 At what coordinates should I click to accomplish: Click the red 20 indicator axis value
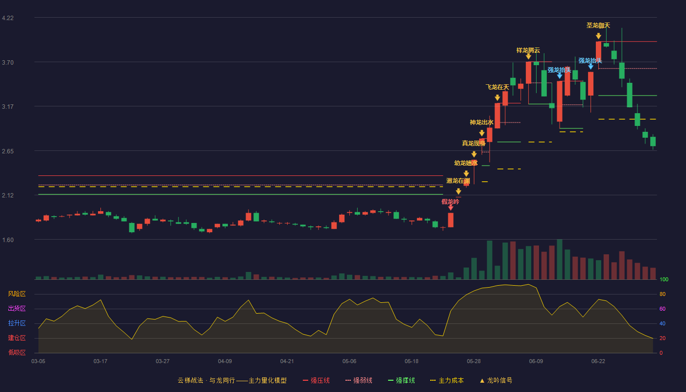coord(662,338)
